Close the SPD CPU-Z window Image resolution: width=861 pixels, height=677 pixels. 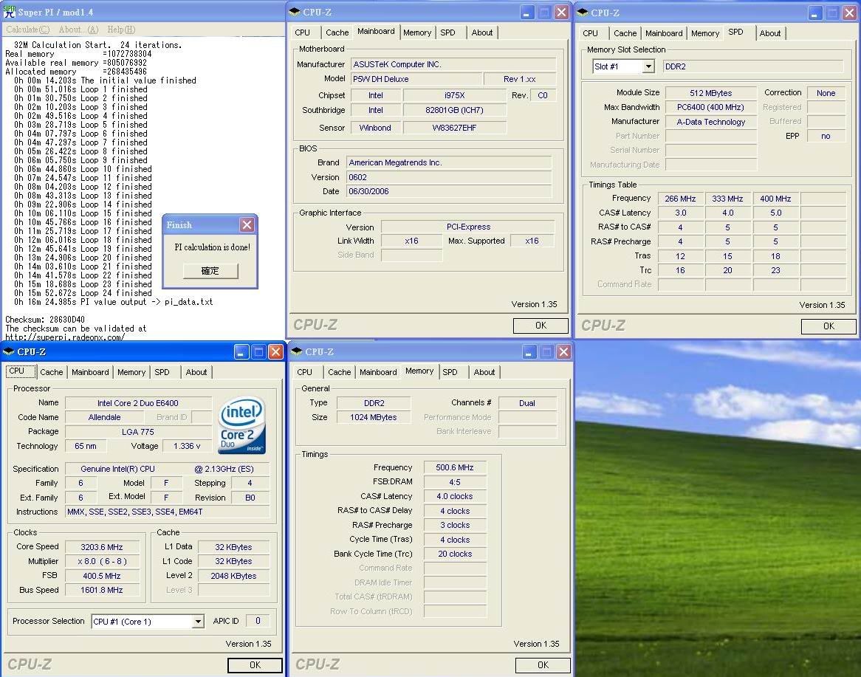[849, 13]
